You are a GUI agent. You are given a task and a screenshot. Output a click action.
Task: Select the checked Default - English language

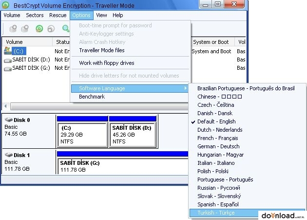click(247, 121)
